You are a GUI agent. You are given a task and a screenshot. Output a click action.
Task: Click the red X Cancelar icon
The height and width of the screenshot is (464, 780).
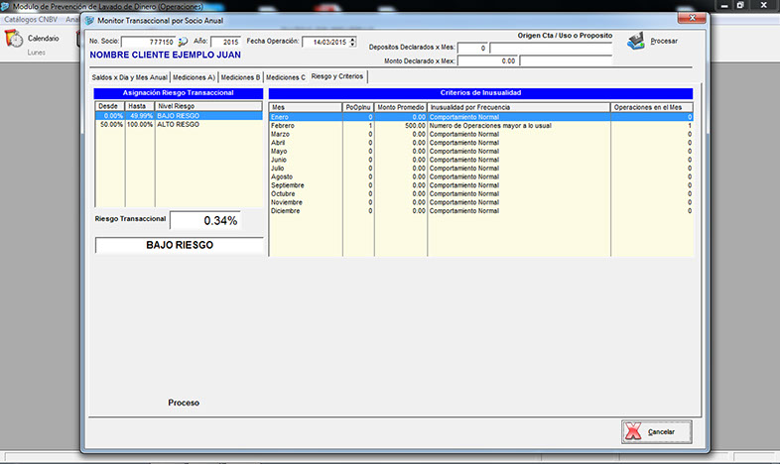(x=632, y=432)
